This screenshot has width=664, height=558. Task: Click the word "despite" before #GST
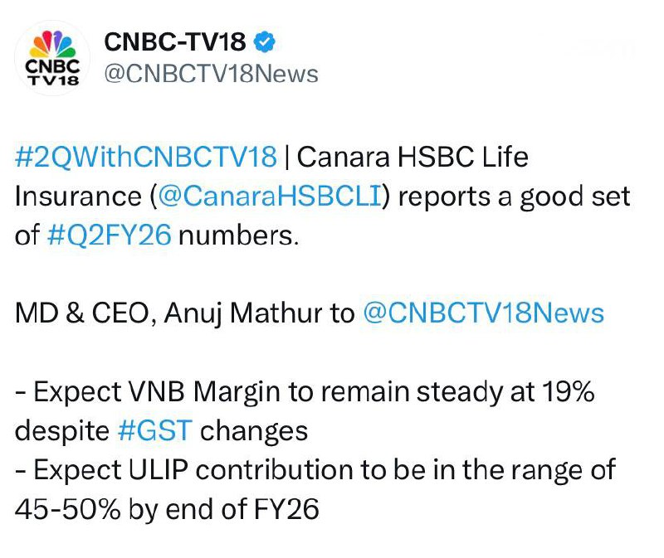click(61, 431)
